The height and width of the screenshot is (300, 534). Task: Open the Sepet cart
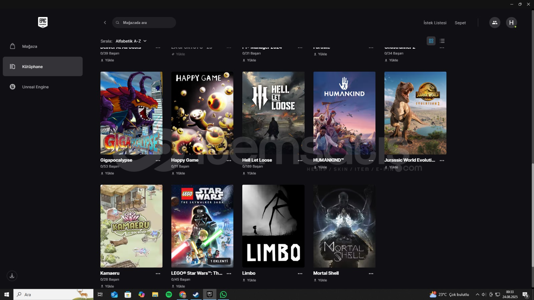460,23
